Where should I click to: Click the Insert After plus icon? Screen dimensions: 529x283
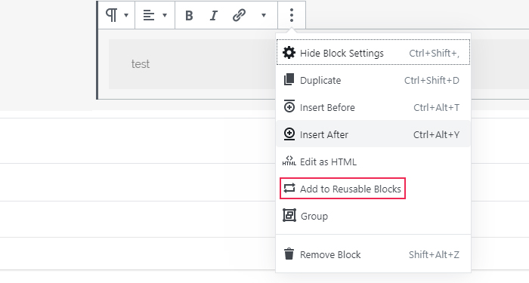click(289, 134)
